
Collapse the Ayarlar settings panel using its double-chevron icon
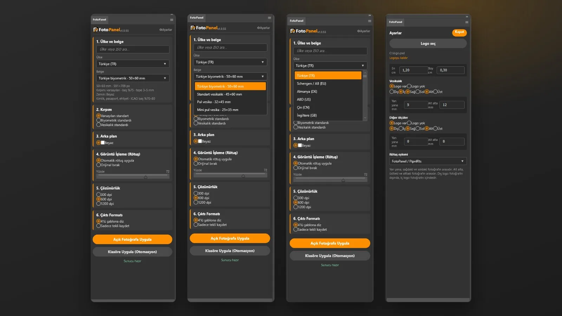[x=467, y=17]
